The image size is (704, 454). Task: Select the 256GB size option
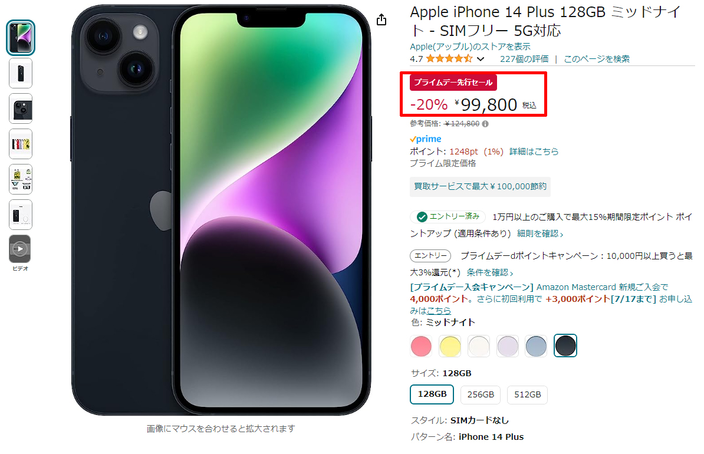(481, 394)
